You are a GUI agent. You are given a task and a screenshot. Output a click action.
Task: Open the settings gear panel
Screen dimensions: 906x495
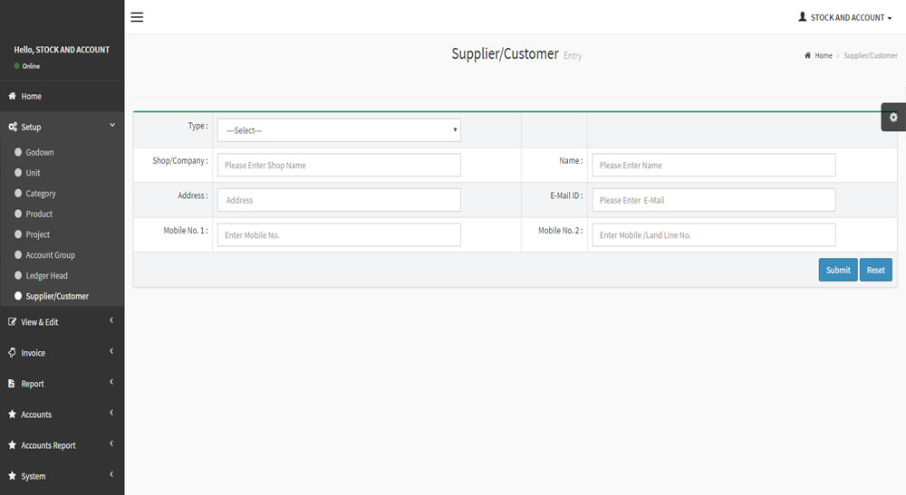point(893,117)
